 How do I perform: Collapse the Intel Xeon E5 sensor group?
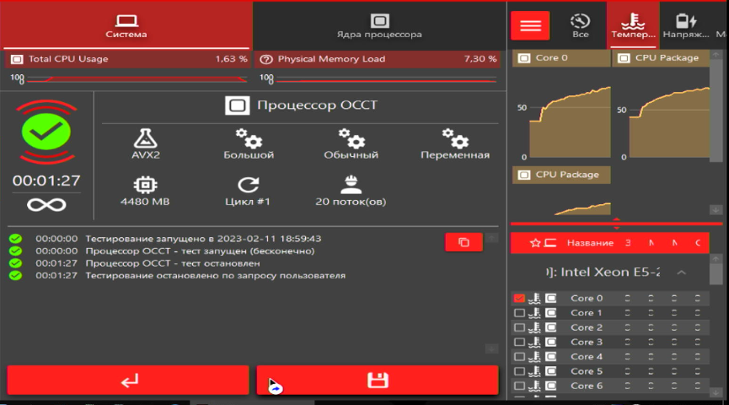[x=681, y=273]
